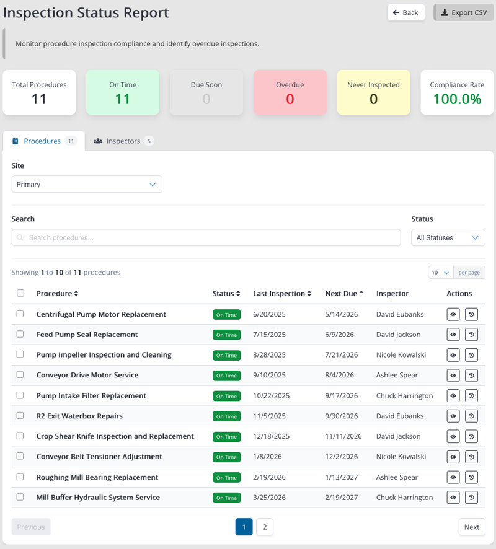The image size is (496, 549).
Task: Sort table by Status column
Action: click(226, 294)
